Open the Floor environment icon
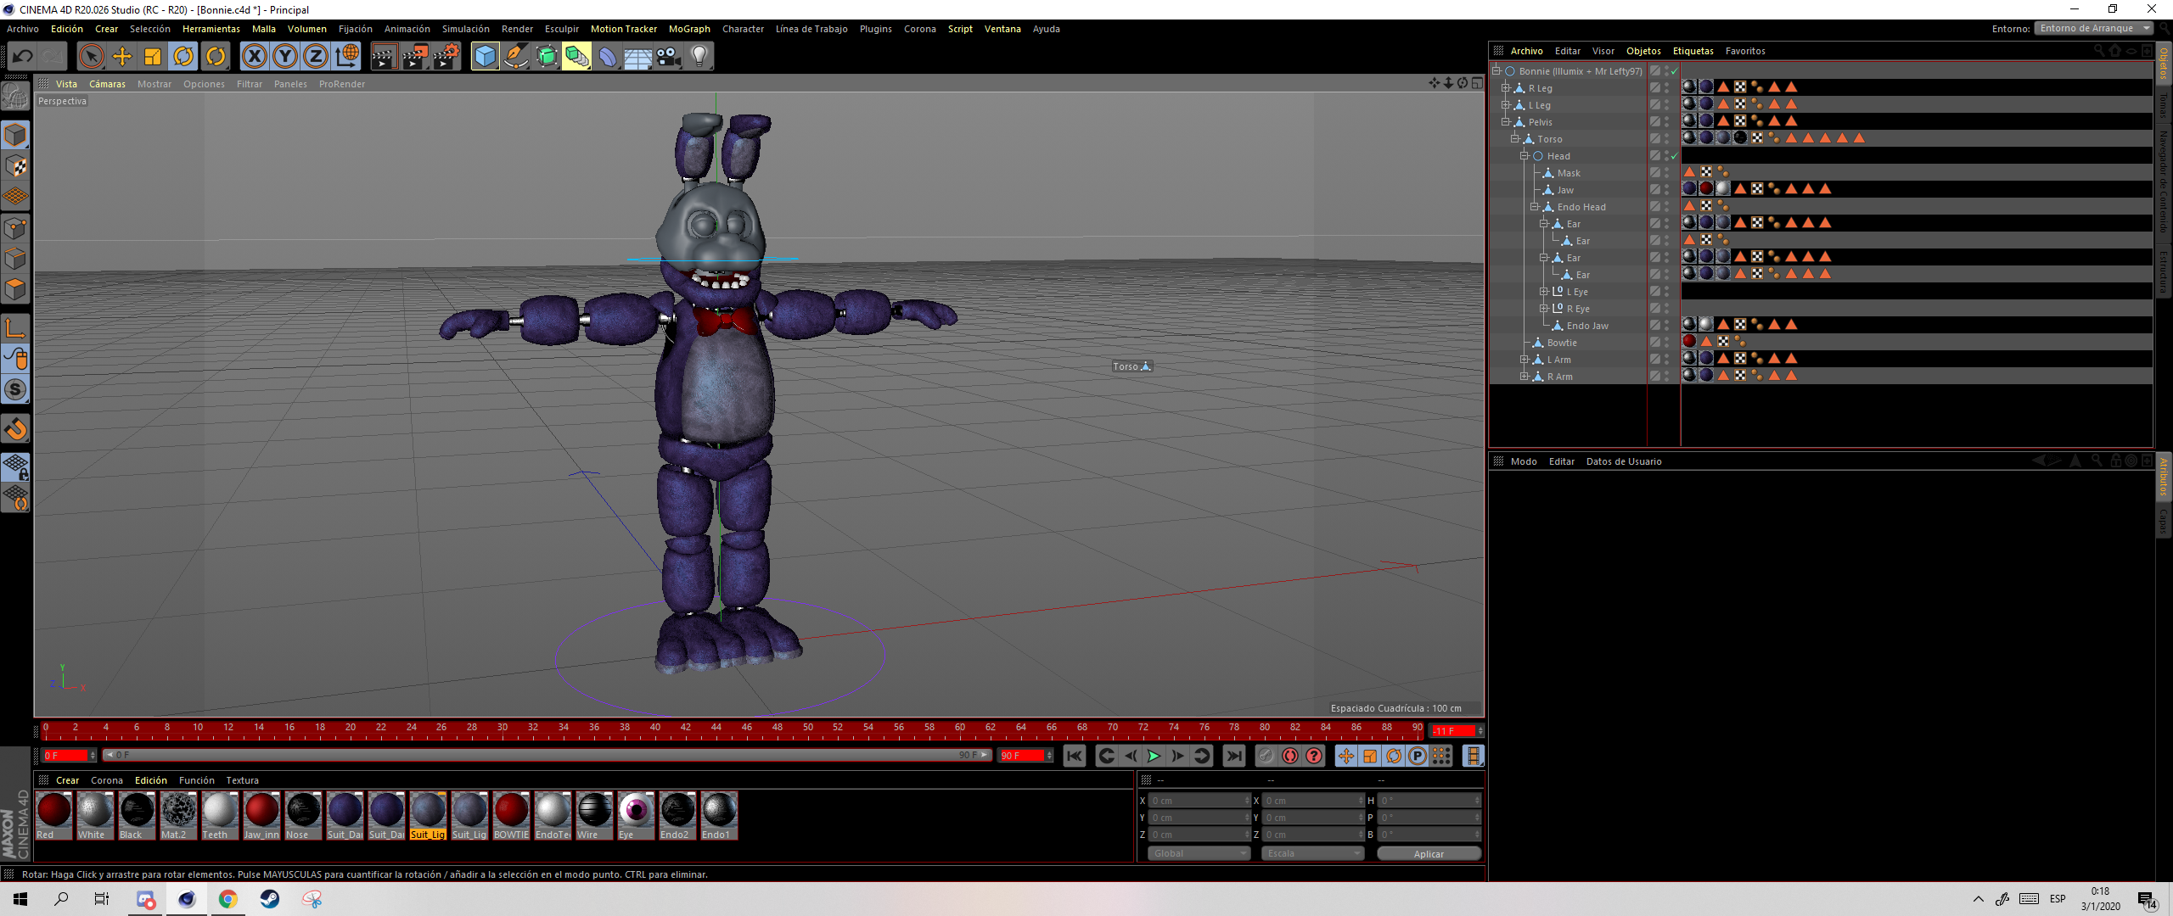Viewport: 2173px width, 916px height. (x=637, y=57)
